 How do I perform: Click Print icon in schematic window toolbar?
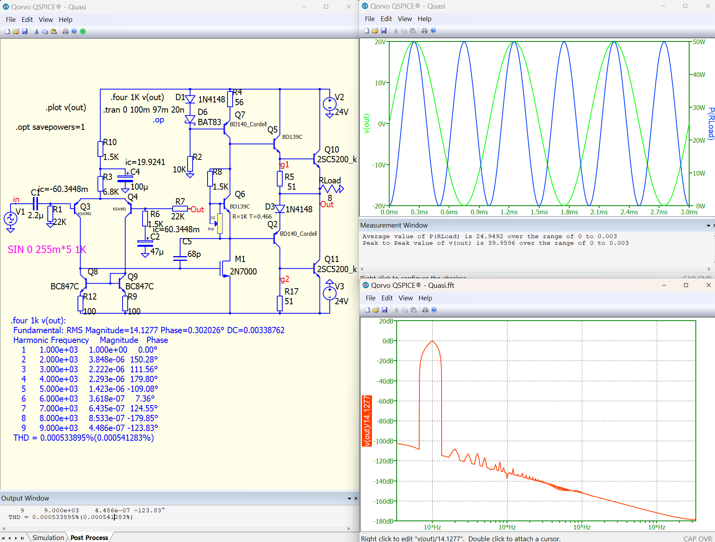tap(65, 31)
